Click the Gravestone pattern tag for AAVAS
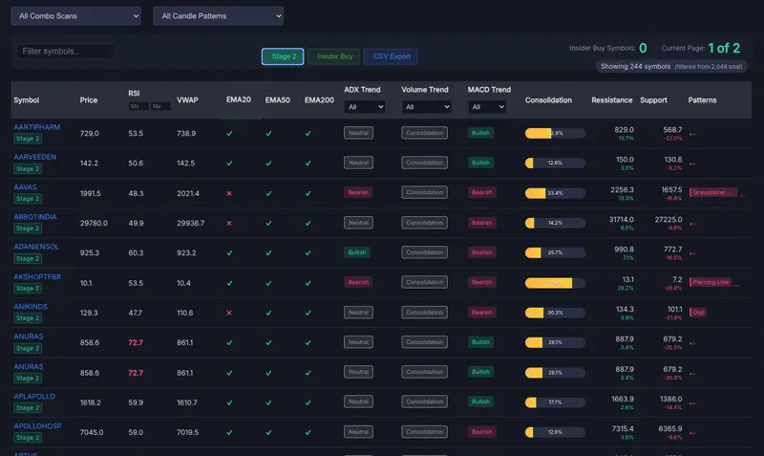This screenshot has width=764, height=456. tap(713, 193)
